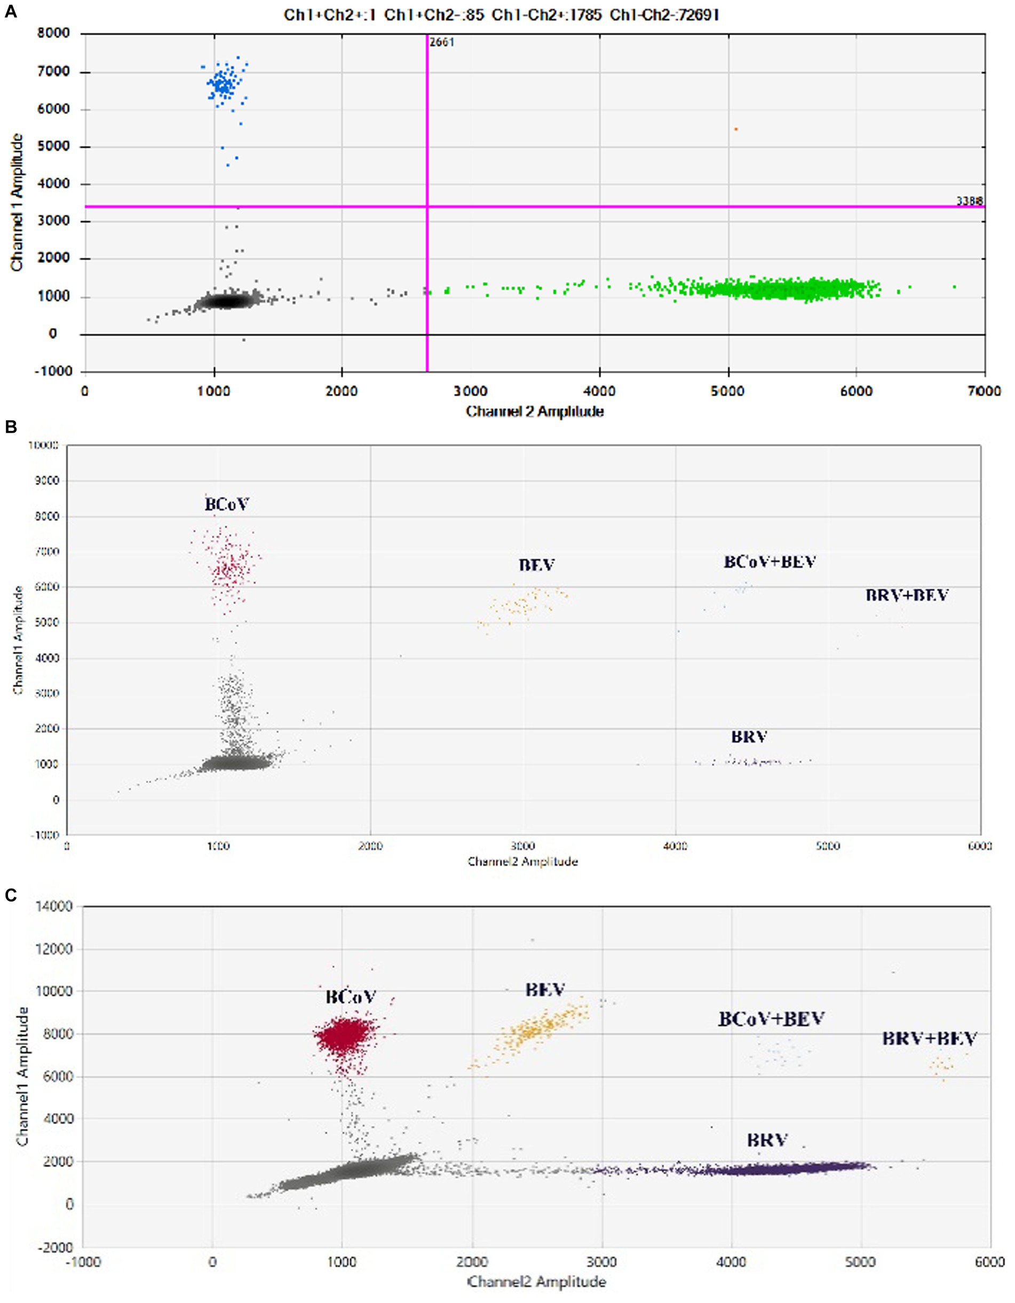Click the '3388' threshold label in panel A
The height and width of the screenshot is (1303, 1015).
pyautogui.click(x=970, y=201)
